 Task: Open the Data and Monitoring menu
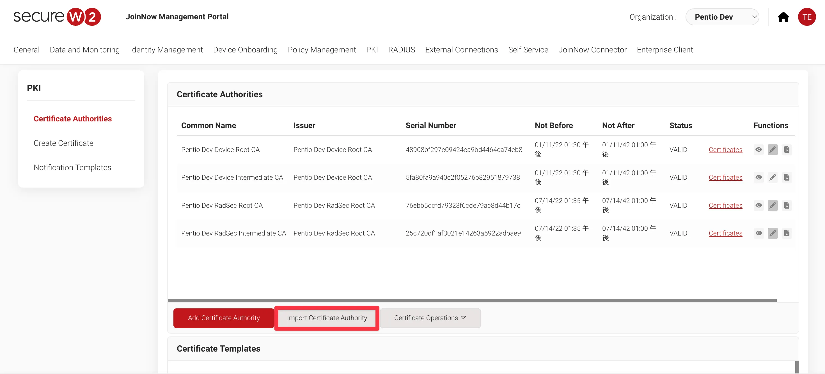[84, 50]
